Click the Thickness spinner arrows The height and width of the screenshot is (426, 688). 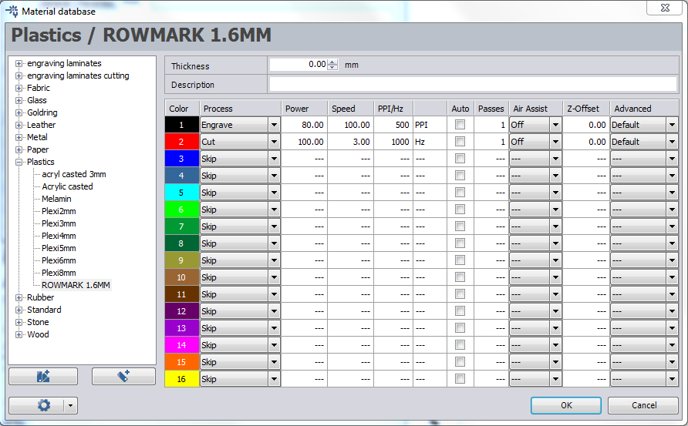click(x=333, y=65)
